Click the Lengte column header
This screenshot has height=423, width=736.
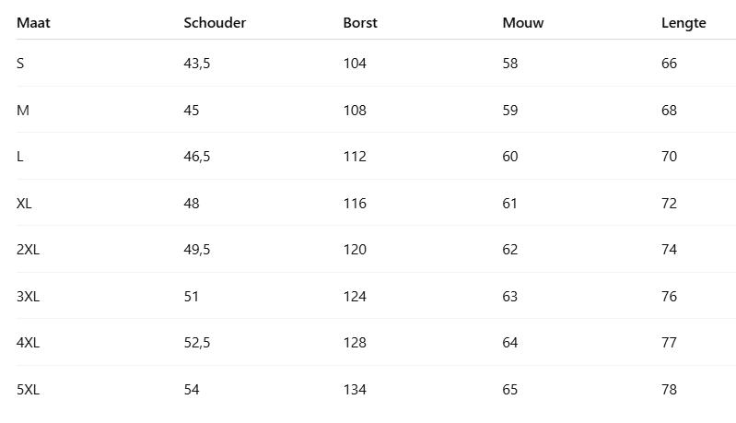683,23
